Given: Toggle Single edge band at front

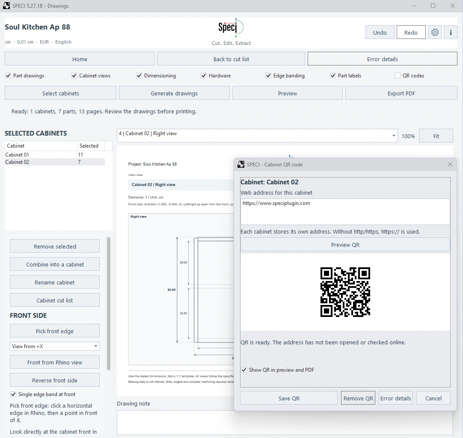Looking at the screenshot, I should pos(13,394).
